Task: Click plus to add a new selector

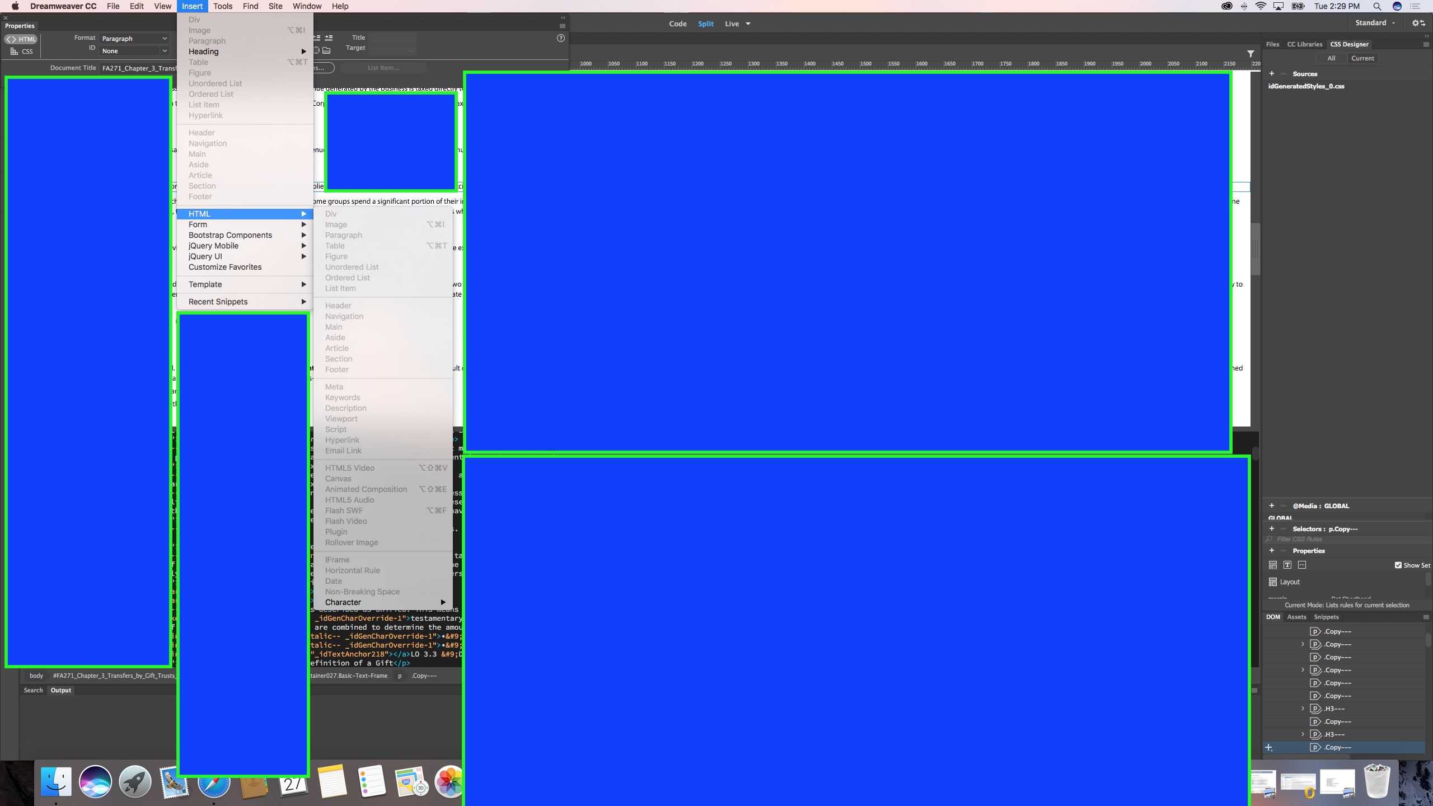Action: coord(1272,529)
